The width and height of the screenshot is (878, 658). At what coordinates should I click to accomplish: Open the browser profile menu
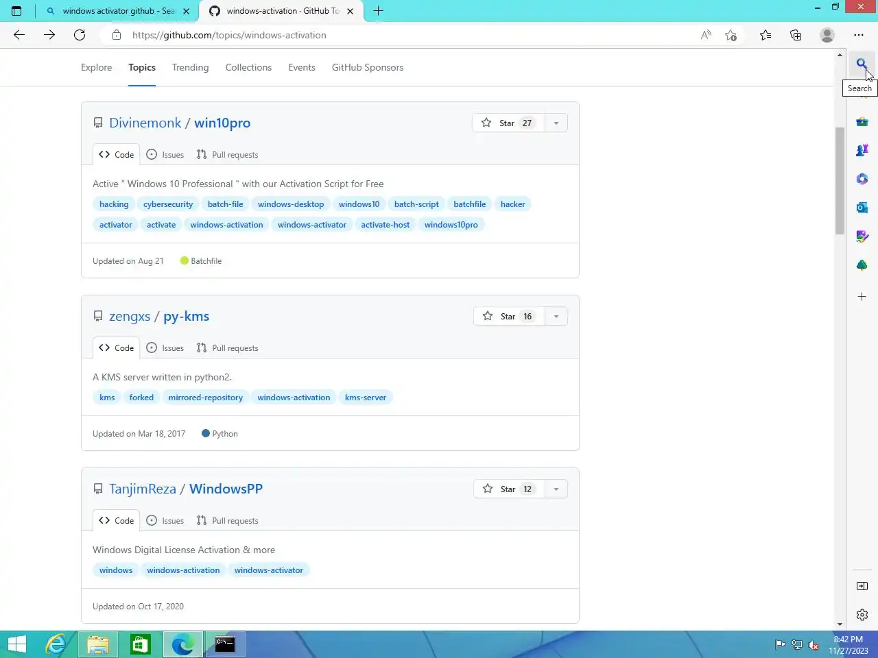827,35
